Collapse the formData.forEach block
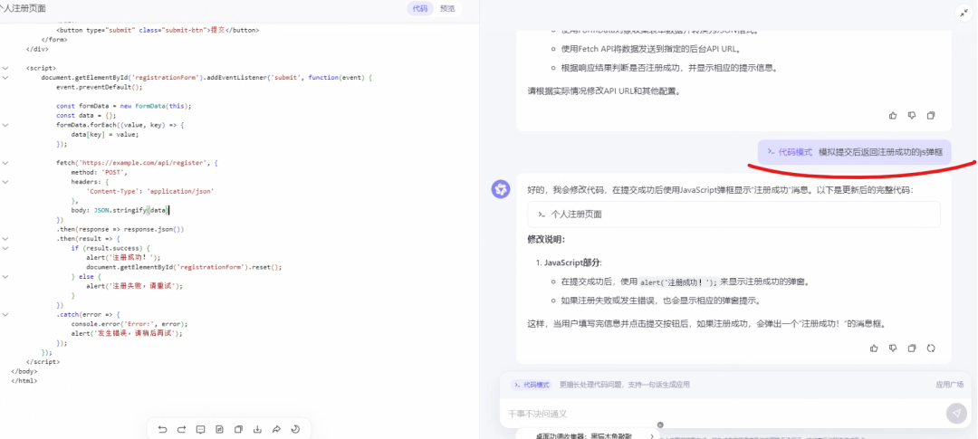The height and width of the screenshot is (439, 978). [x=5, y=125]
